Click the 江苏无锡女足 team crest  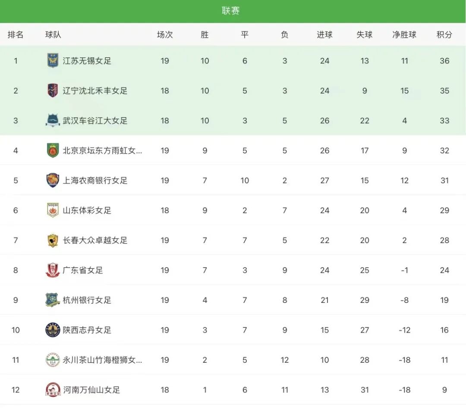pos(53,61)
